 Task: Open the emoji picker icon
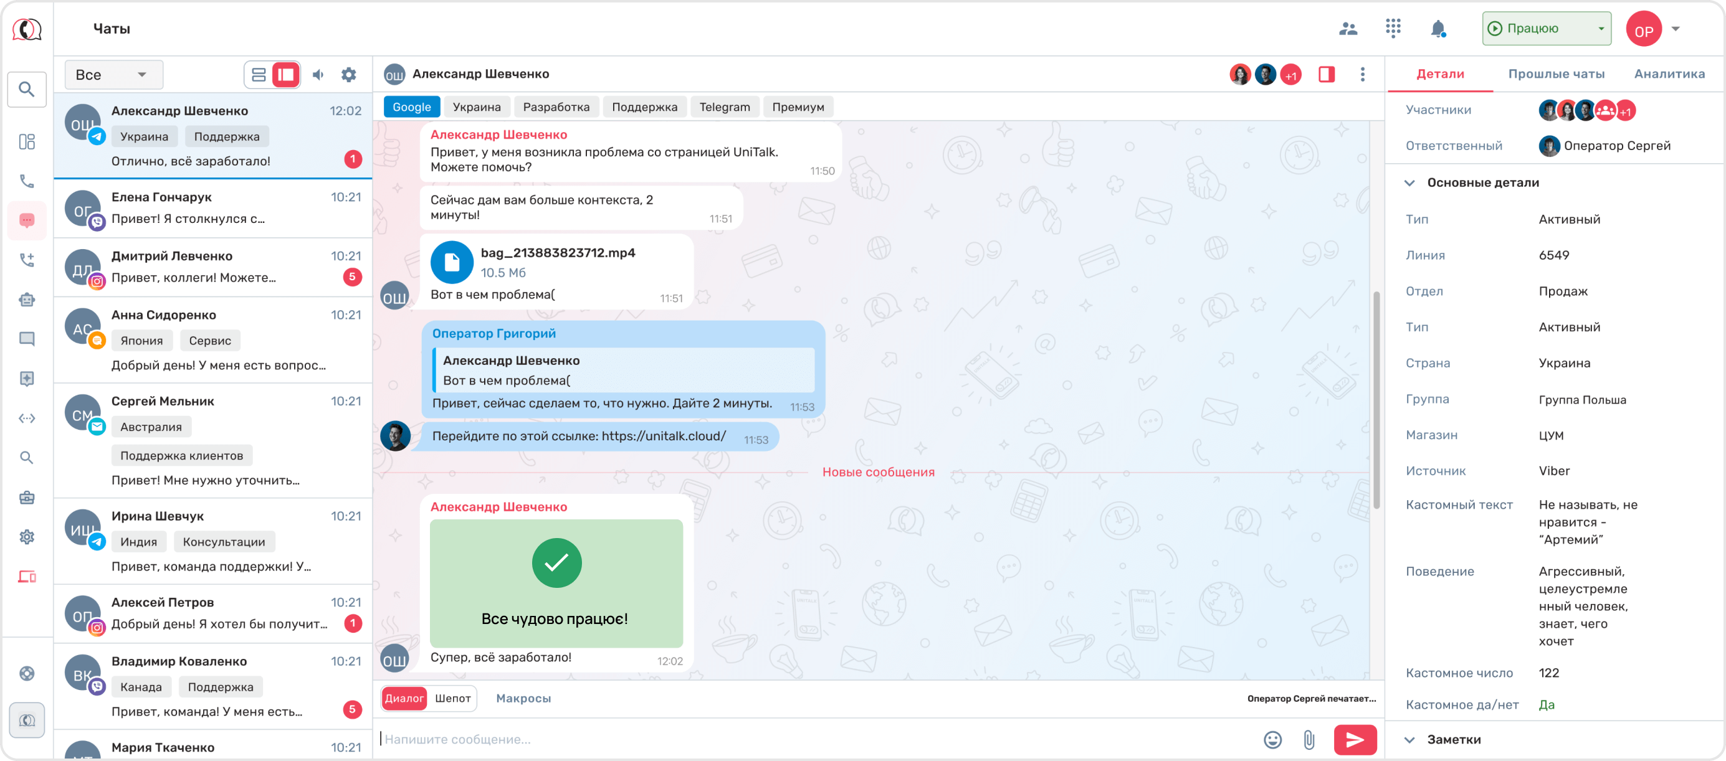[1272, 740]
